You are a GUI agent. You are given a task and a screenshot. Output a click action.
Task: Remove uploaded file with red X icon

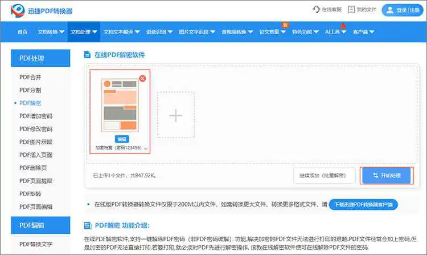[x=142, y=79]
